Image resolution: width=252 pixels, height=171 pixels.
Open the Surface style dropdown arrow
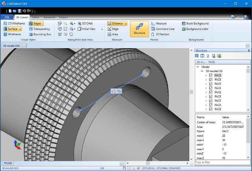[x=20, y=29]
